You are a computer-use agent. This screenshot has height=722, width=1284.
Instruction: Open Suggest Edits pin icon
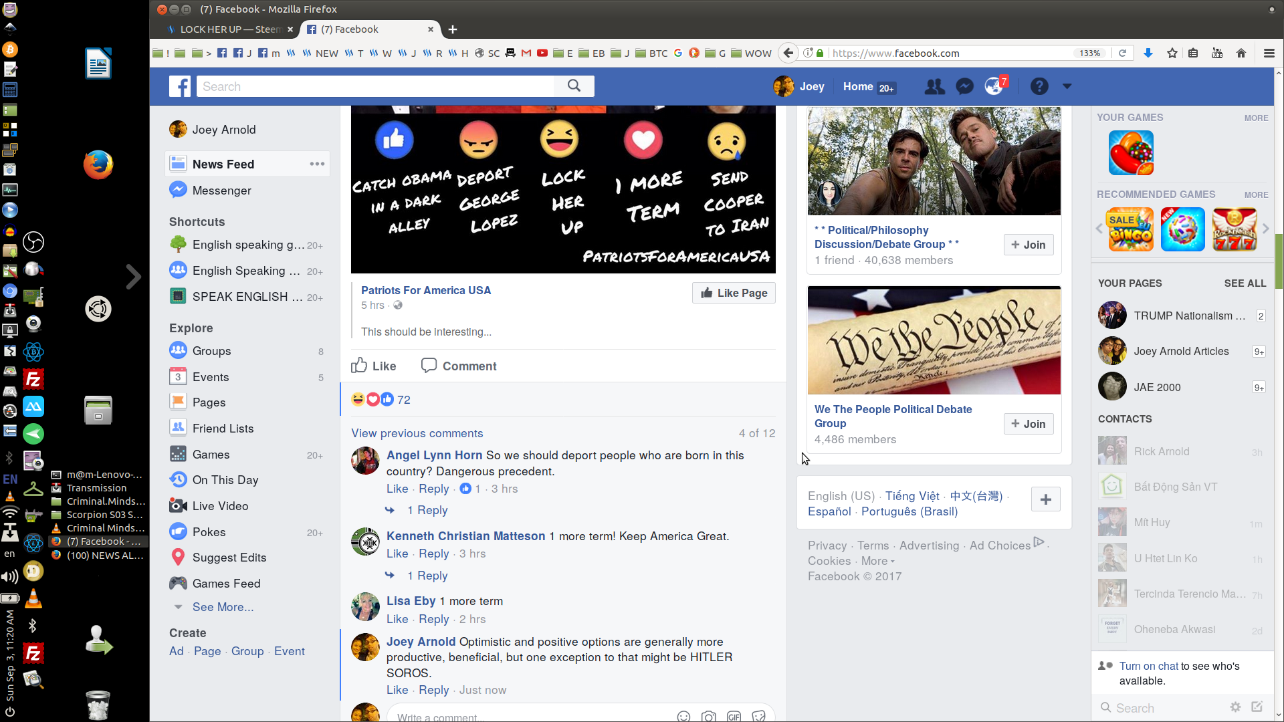coord(178,557)
